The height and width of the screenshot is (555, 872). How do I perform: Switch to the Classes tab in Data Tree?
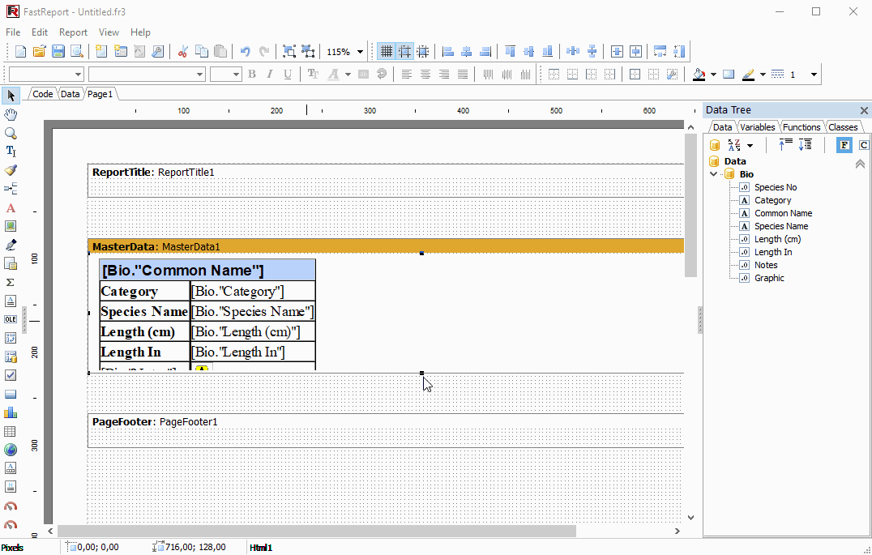(843, 127)
